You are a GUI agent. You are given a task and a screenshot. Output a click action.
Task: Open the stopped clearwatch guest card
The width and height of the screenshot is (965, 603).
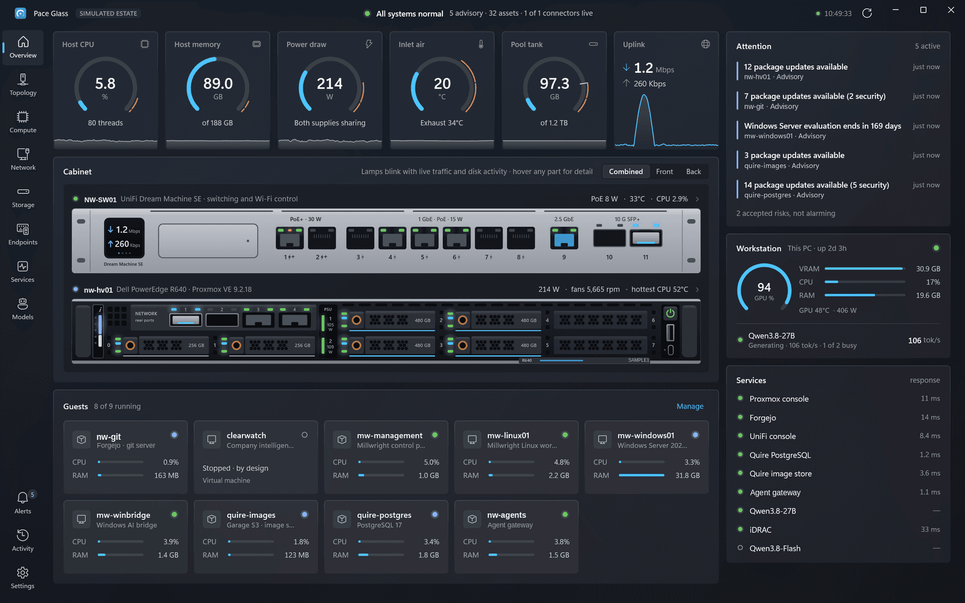coord(256,457)
